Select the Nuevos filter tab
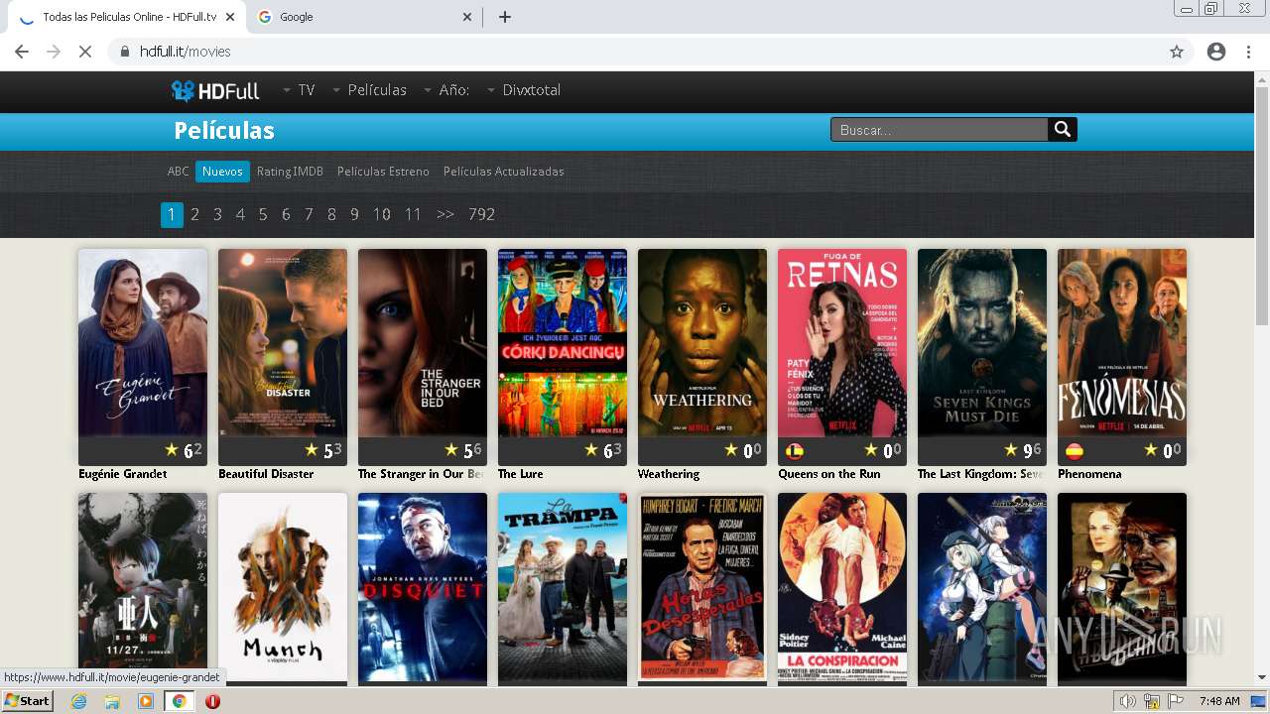This screenshot has height=714, width=1270. 222,172
